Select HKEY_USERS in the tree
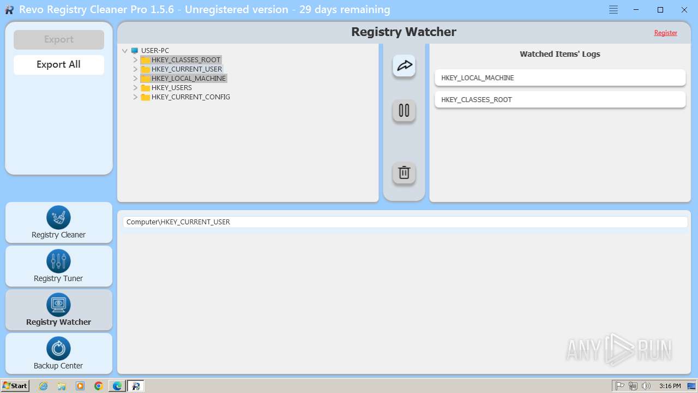The image size is (698, 393). pos(172,88)
